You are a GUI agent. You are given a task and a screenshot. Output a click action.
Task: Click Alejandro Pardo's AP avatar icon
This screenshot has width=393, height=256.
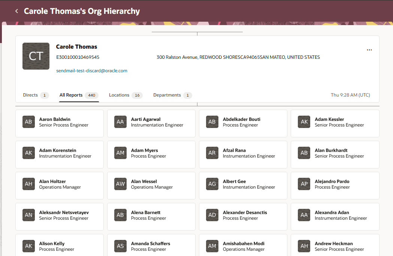tap(304, 184)
